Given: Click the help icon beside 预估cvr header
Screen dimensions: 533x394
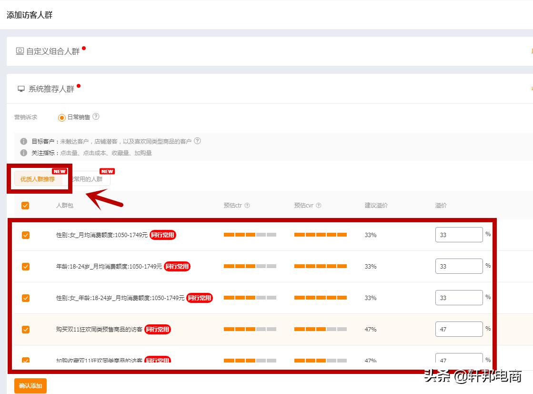Looking at the screenshot, I should coord(319,205).
